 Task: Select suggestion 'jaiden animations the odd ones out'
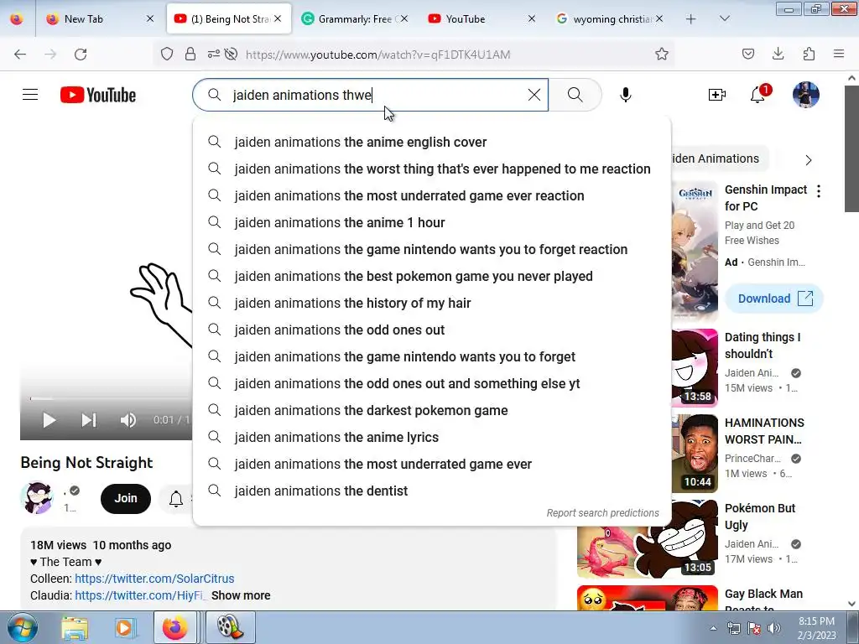432,330
